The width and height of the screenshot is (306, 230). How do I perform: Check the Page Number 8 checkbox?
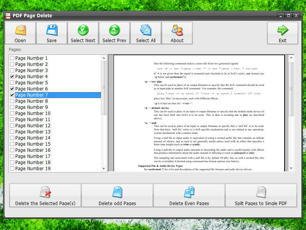point(12,101)
